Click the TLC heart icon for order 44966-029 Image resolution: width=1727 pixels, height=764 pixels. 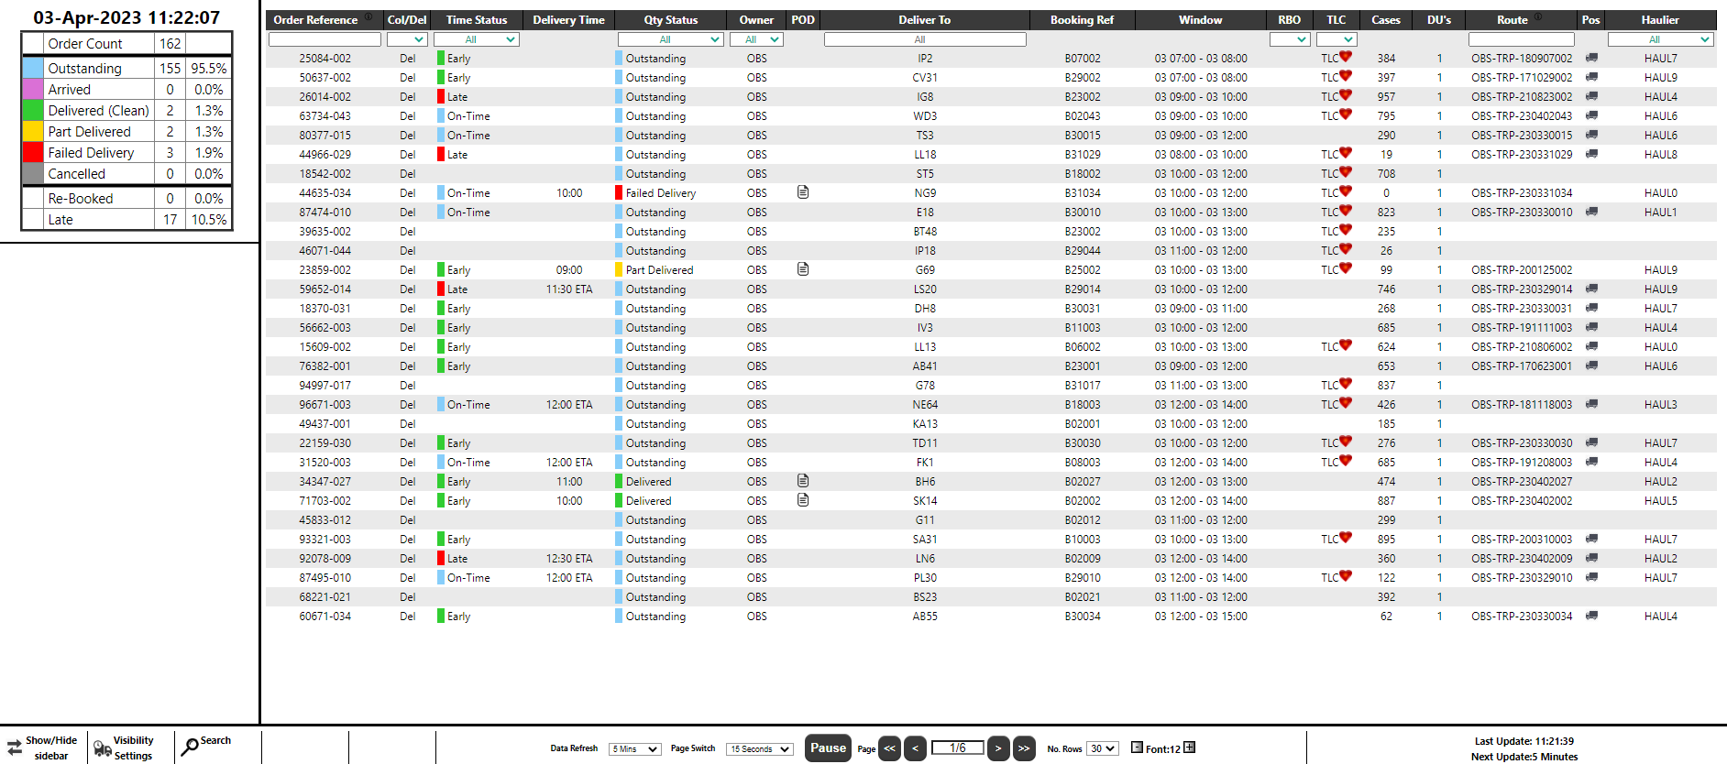(1346, 152)
